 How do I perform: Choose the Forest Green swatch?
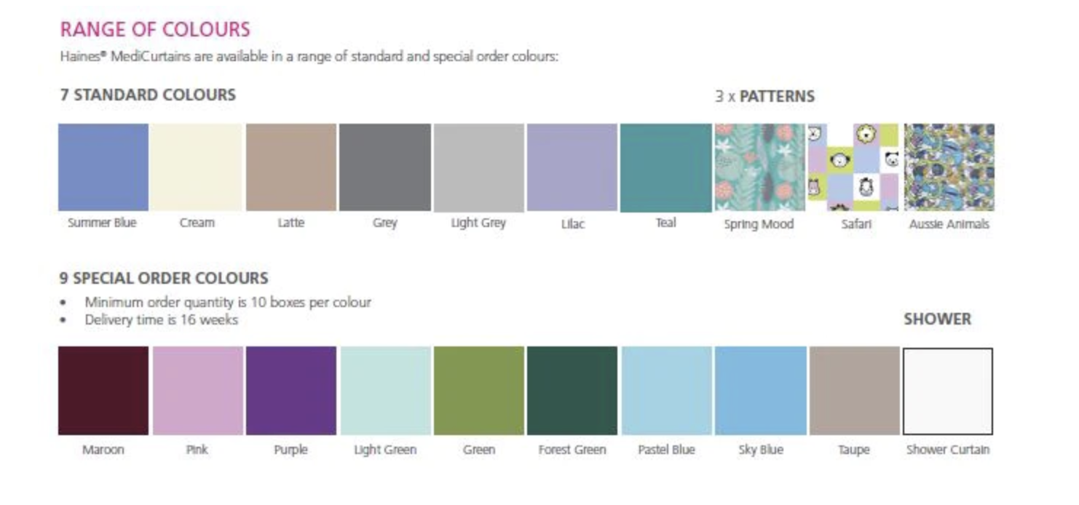point(572,391)
